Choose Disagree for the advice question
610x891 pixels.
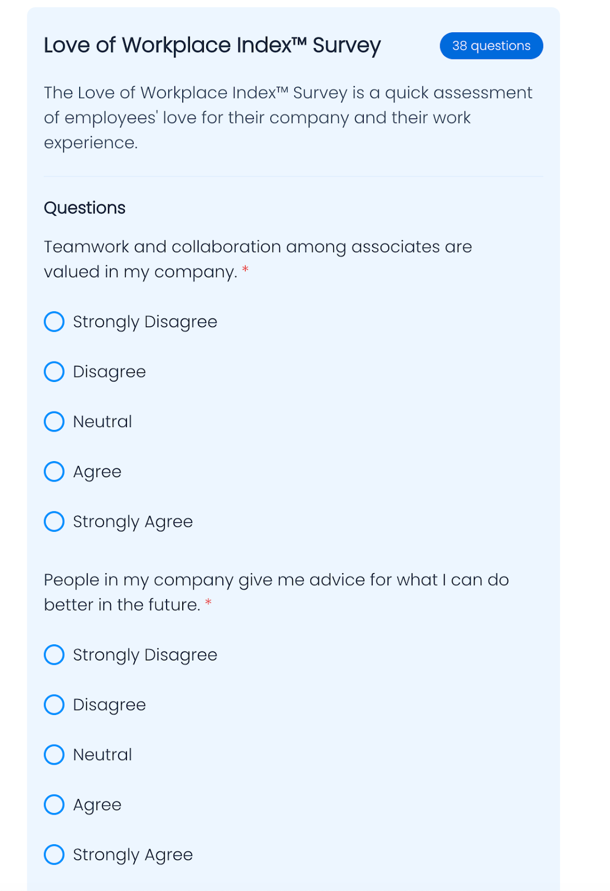coord(54,705)
